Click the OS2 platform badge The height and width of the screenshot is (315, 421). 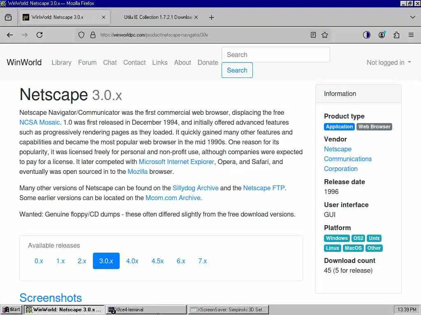358,238
